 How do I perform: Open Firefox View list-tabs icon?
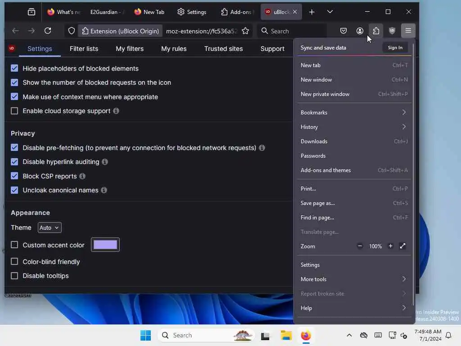click(32, 12)
